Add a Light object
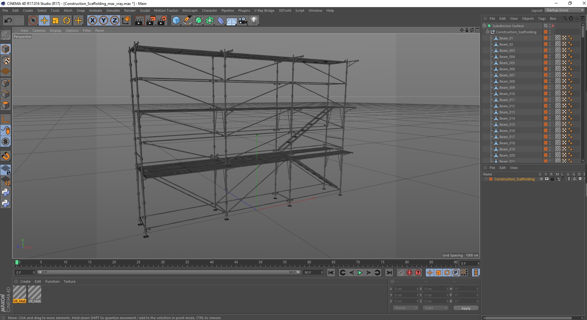 254,21
